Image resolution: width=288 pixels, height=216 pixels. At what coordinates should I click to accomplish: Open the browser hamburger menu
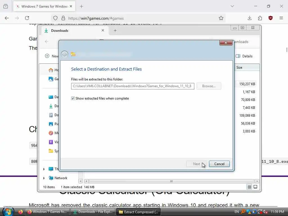pyautogui.click(x=281, y=18)
